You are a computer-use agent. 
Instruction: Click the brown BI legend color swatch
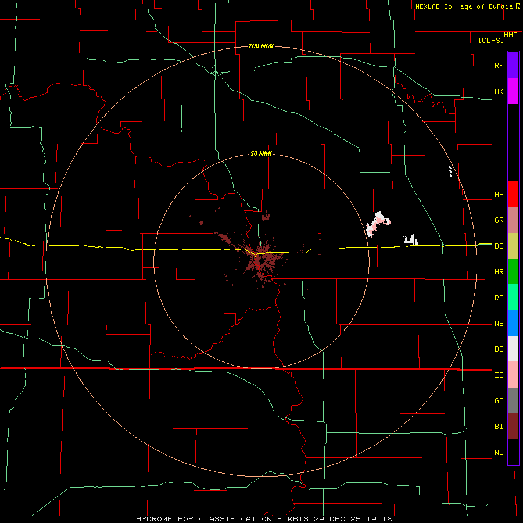tap(513, 427)
